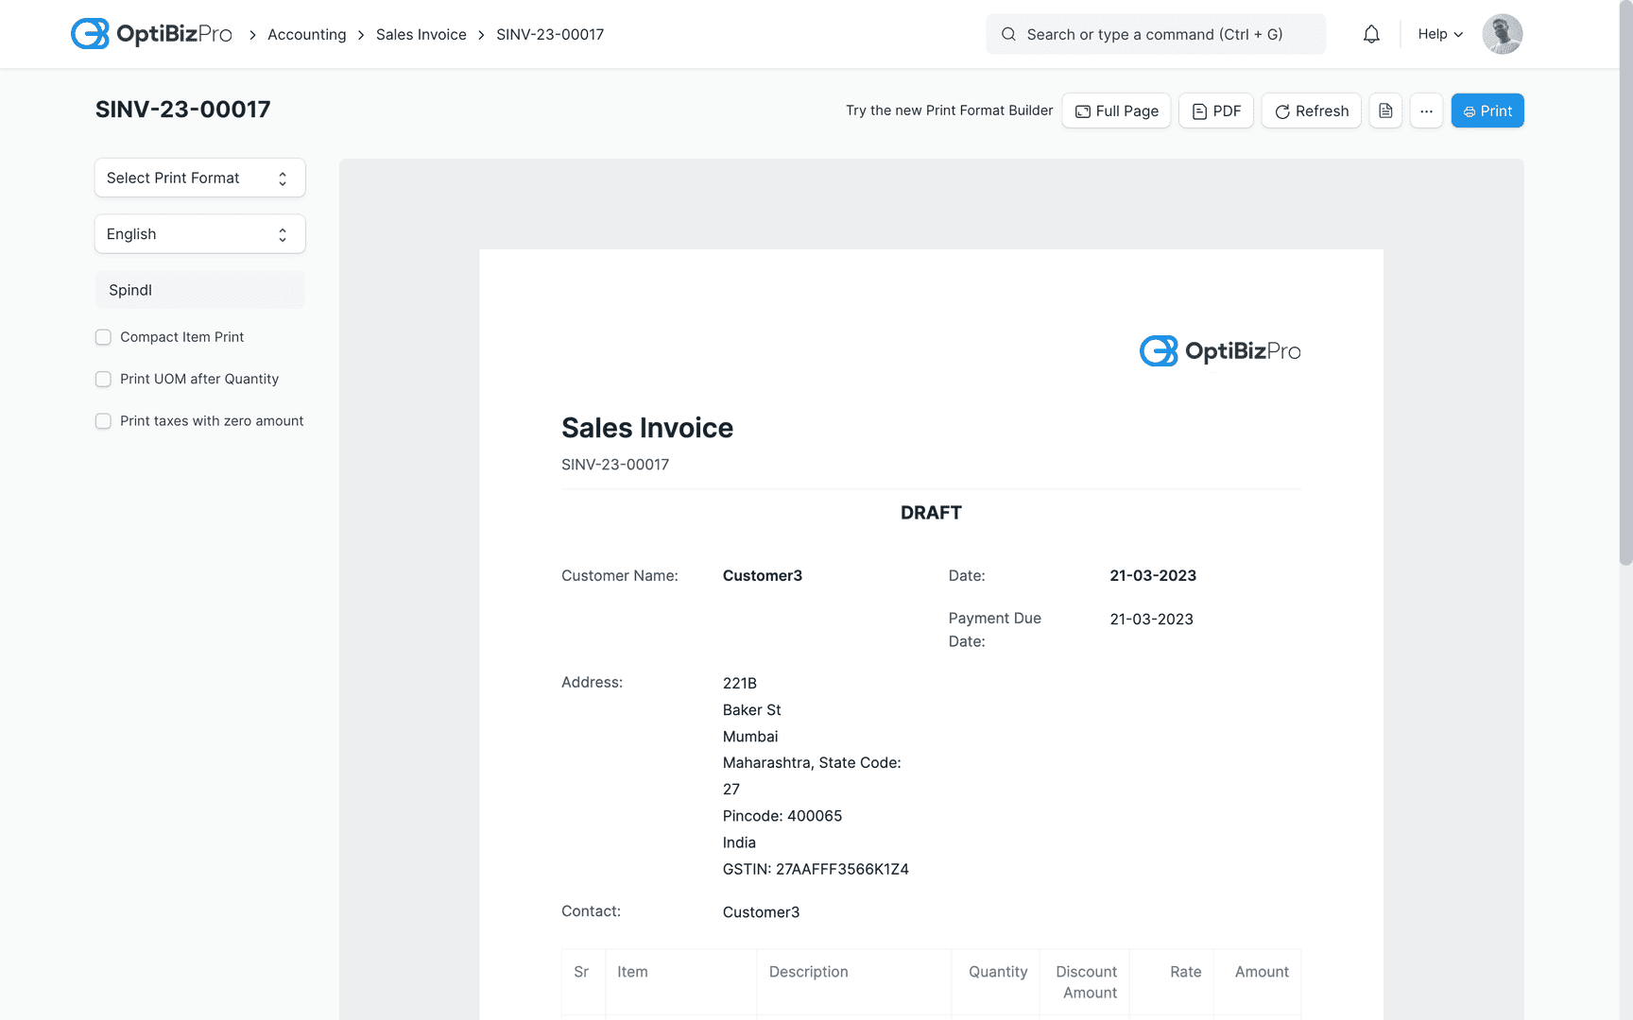1633x1020 pixels.
Task: Navigate to Accounting via breadcrumb
Action: (306, 34)
